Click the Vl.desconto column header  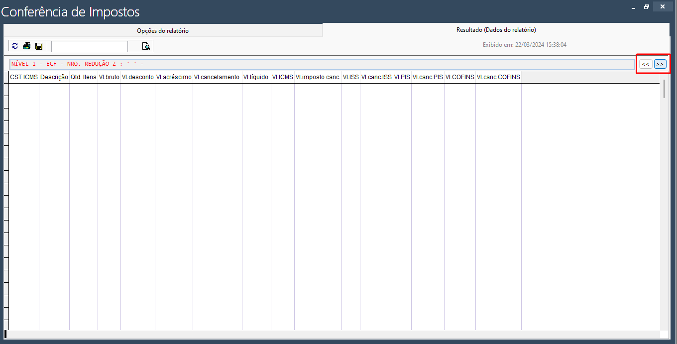pos(138,77)
